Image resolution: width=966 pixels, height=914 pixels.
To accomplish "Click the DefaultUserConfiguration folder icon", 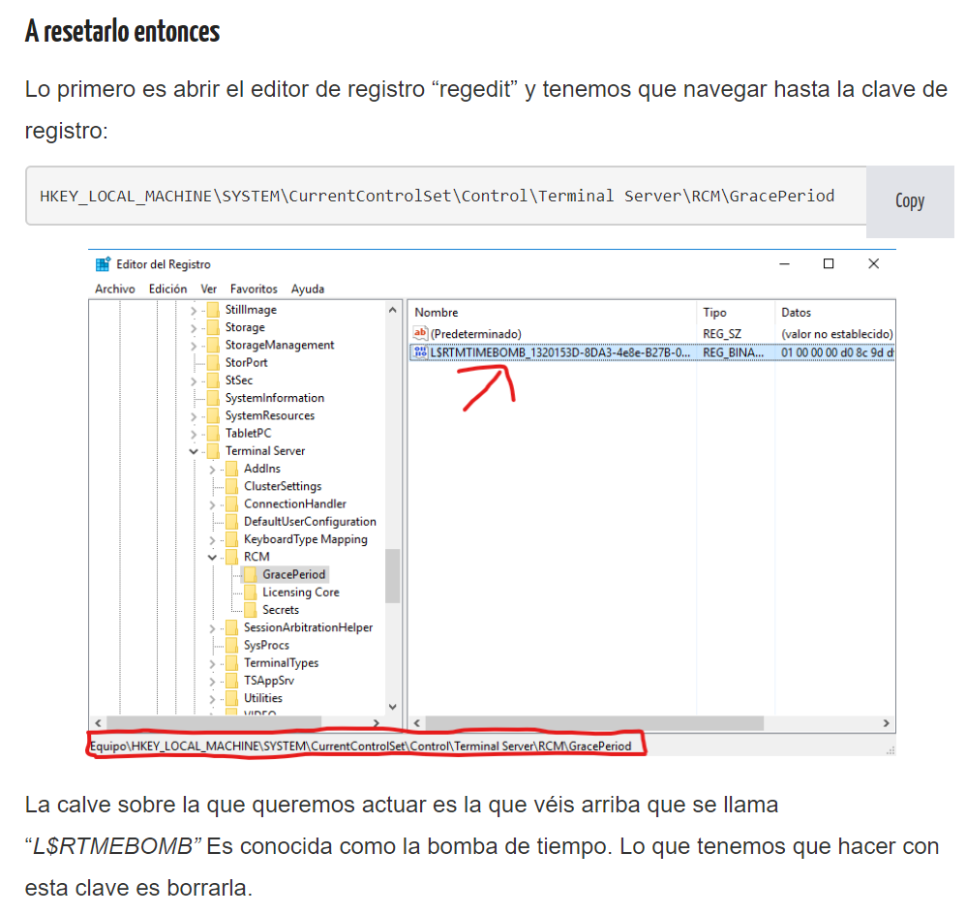I will [x=231, y=522].
